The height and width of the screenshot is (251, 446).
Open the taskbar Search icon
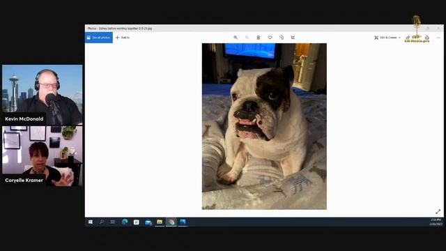[x=102, y=222]
